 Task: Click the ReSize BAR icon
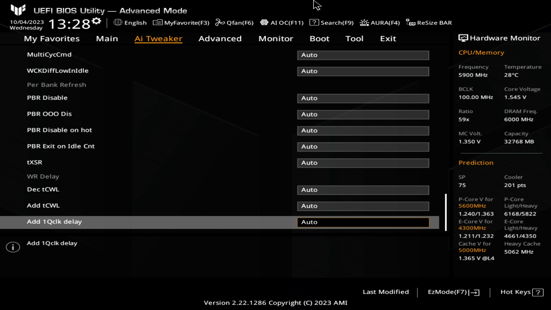point(410,22)
